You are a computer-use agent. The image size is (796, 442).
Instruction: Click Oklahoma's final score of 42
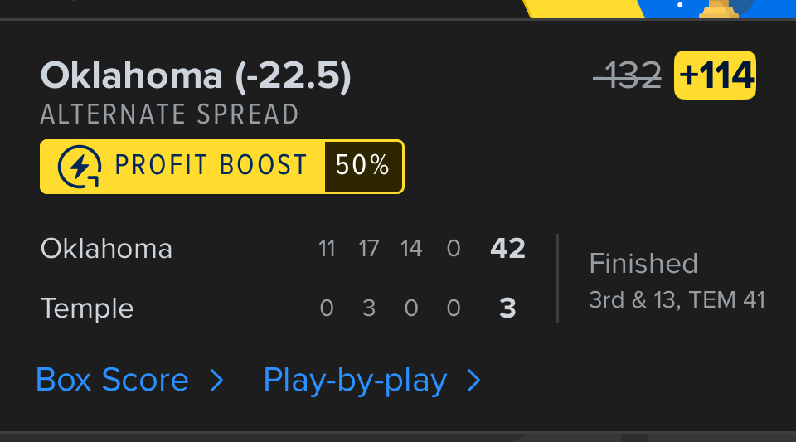point(507,249)
